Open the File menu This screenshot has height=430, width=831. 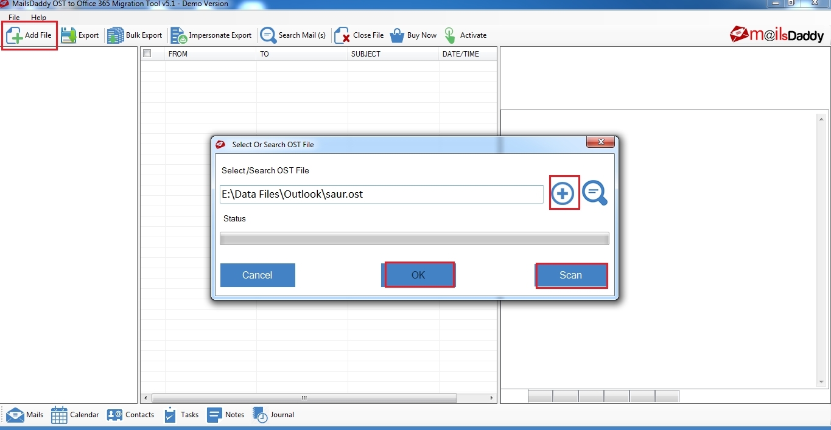[14, 18]
